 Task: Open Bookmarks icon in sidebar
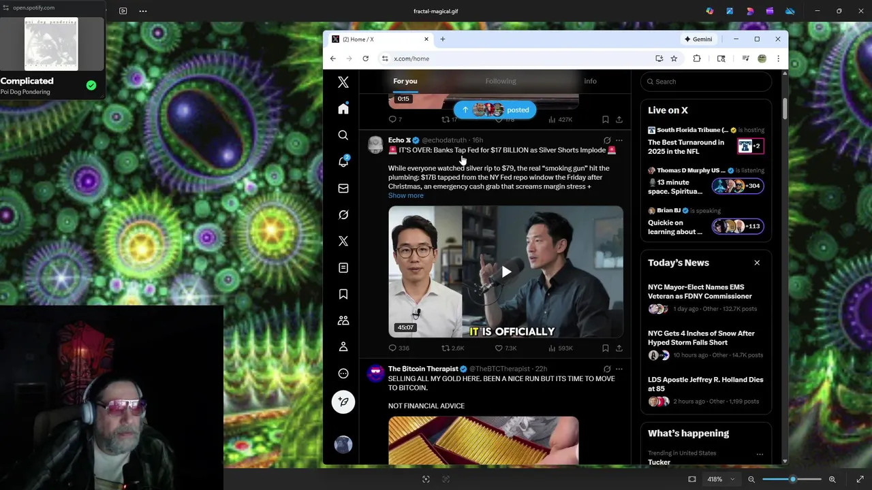(343, 294)
